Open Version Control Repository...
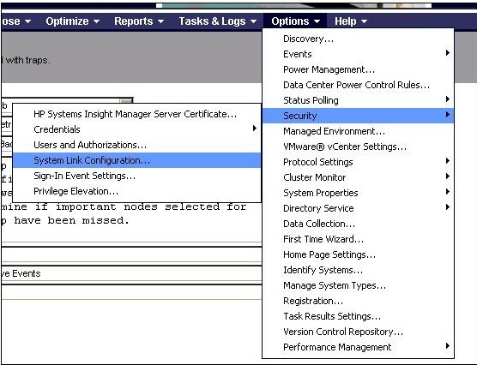Image resolution: width=477 pixels, height=365 pixels. [358, 332]
